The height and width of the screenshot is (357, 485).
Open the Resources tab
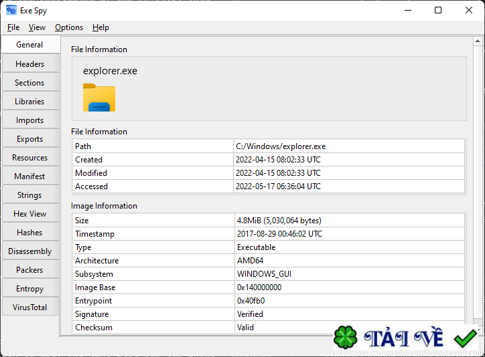[x=29, y=158]
